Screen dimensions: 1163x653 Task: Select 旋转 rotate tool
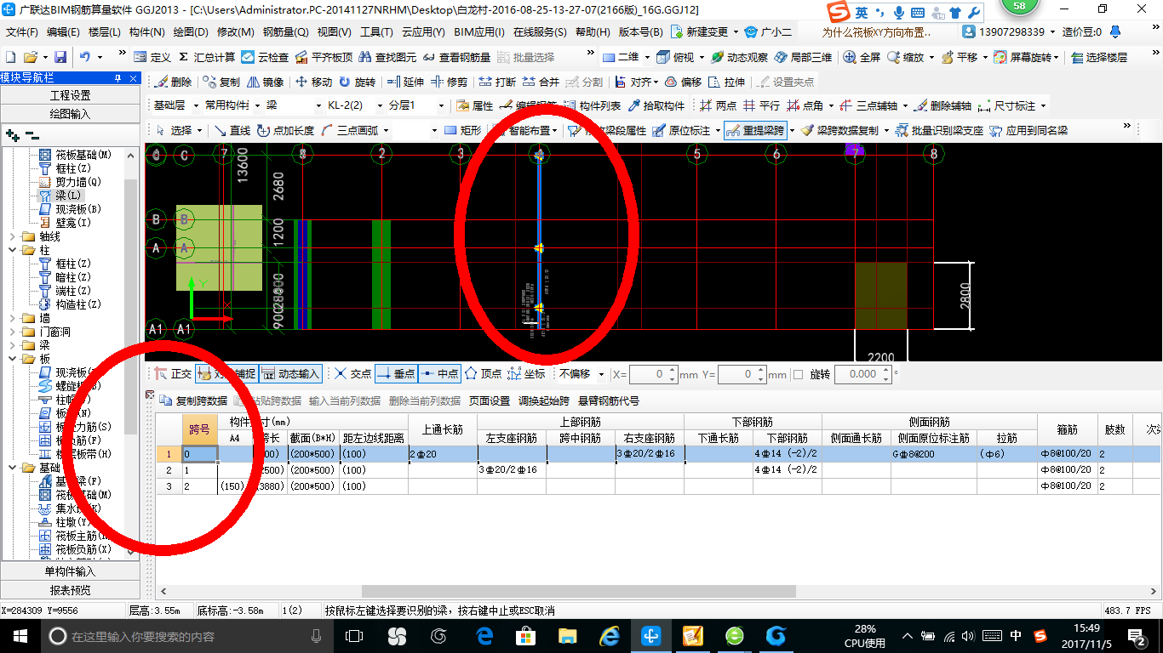tap(357, 82)
